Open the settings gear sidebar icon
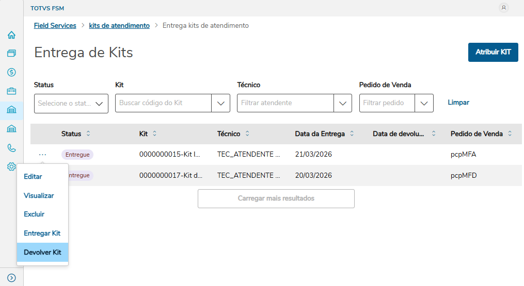 (x=11, y=166)
